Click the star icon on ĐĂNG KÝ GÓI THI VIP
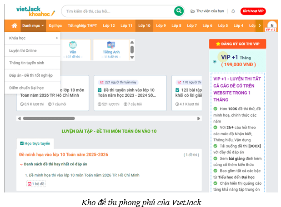This screenshot has width=281, height=207. (218, 44)
